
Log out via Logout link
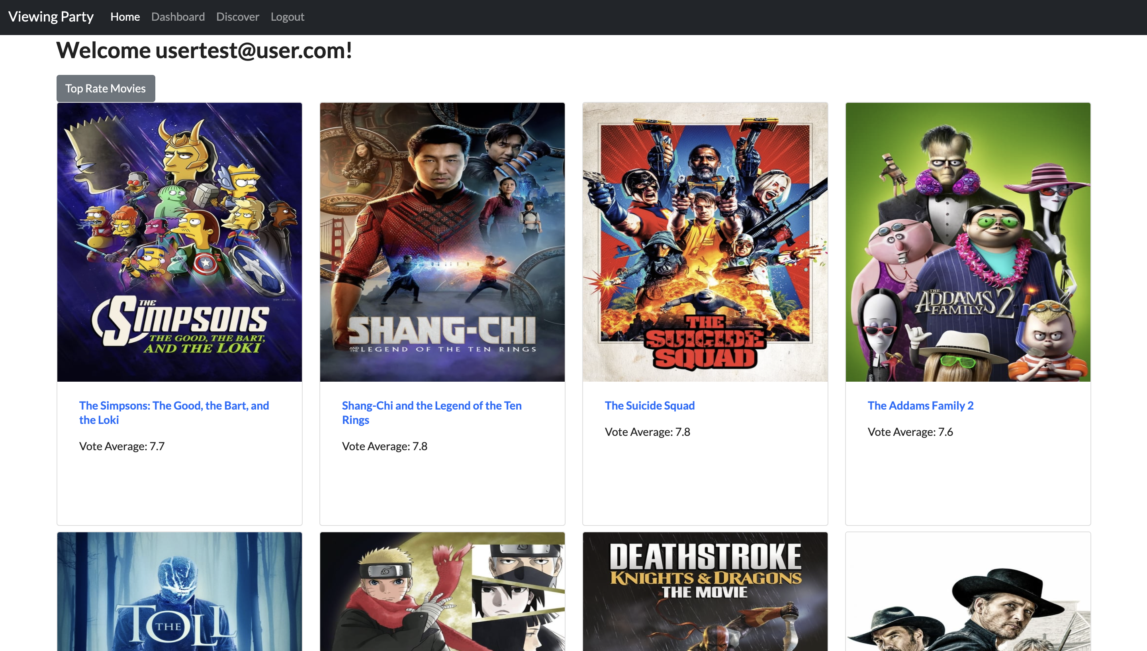click(287, 17)
